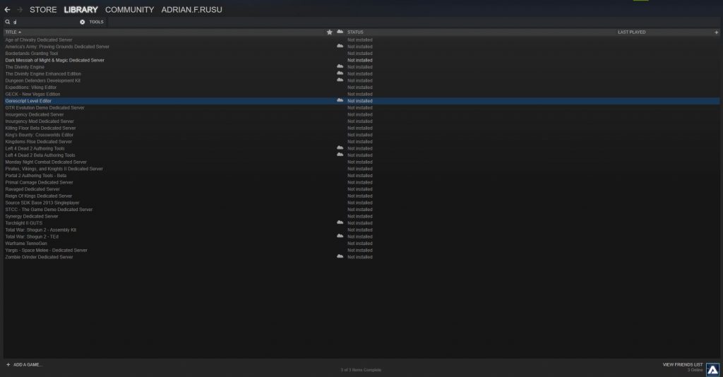Screen dimensions: 723x377
Task: Open the TOOLS library filter dropdown
Action: [x=96, y=22]
